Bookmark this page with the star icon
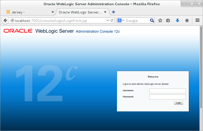Screen dimensions: 203x131 pyautogui.click(x=160, y=20)
